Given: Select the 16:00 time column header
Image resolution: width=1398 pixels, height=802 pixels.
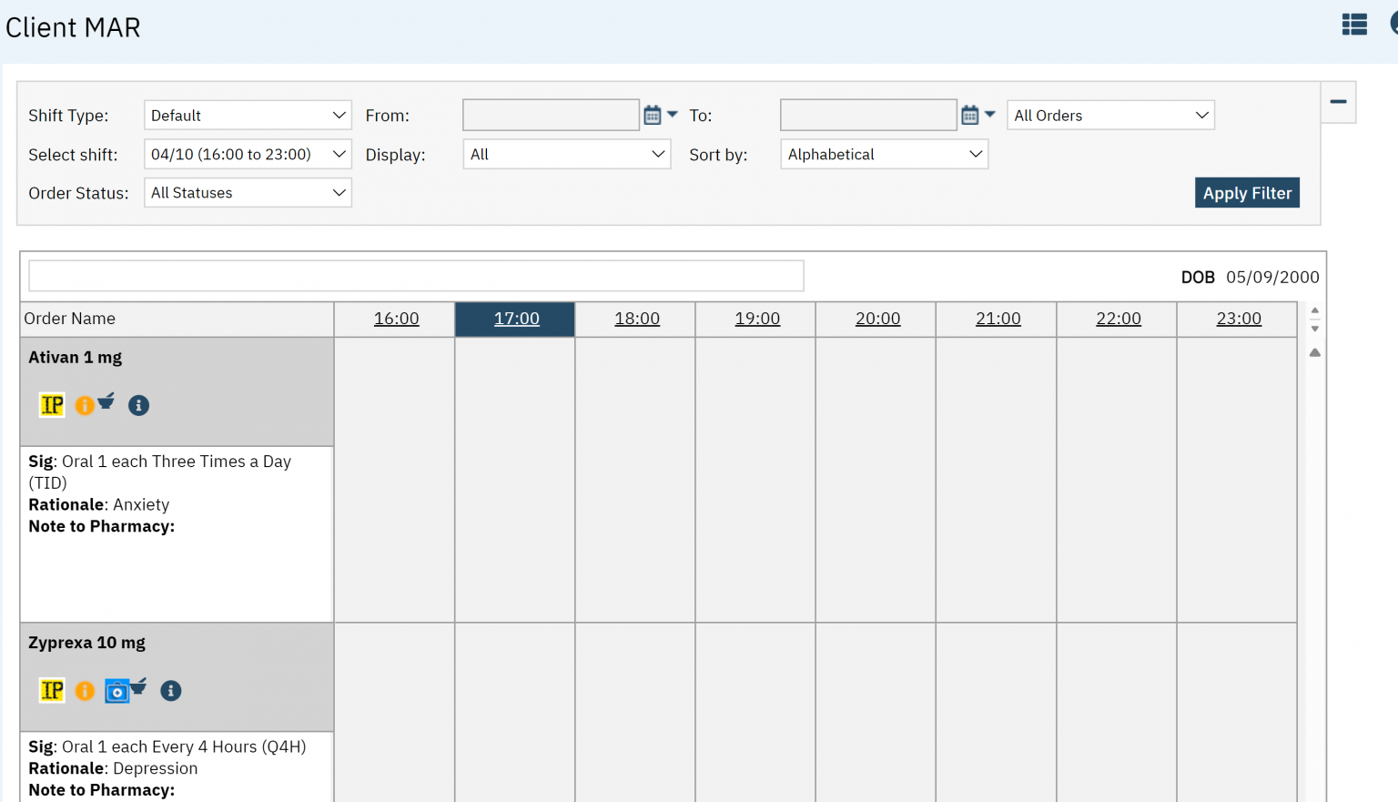Looking at the screenshot, I should 397,319.
